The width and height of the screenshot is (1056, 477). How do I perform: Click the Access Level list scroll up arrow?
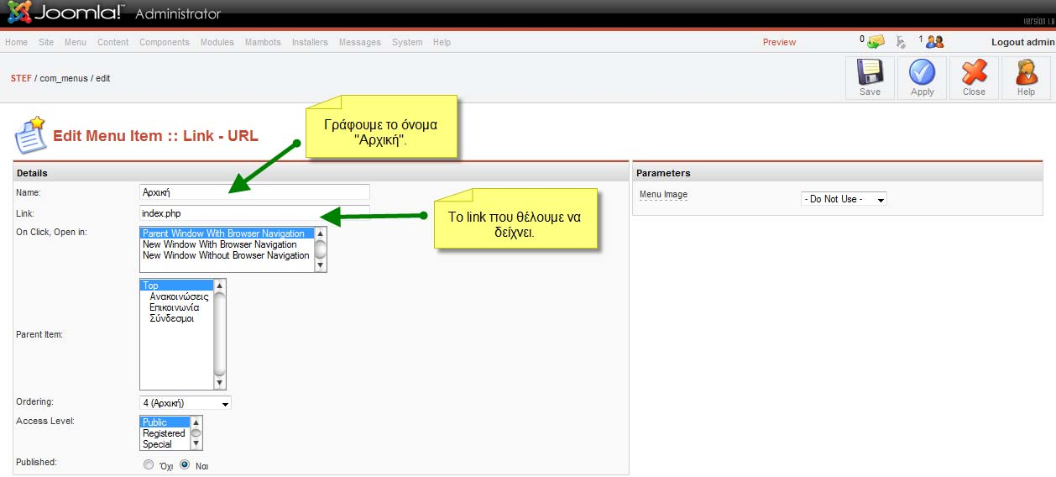tap(196, 422)
